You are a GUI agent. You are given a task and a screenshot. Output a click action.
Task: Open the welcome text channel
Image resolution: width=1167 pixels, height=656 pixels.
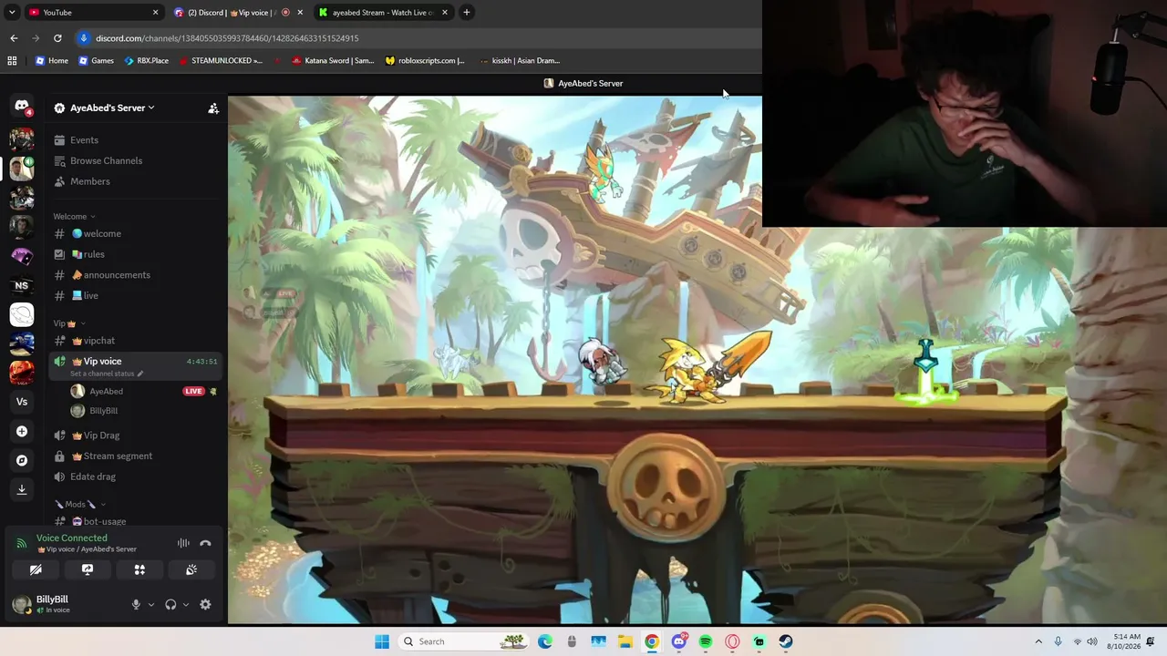tap(136, 234)
